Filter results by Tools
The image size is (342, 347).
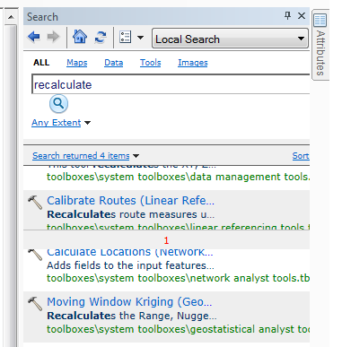[x=151, y=63]
